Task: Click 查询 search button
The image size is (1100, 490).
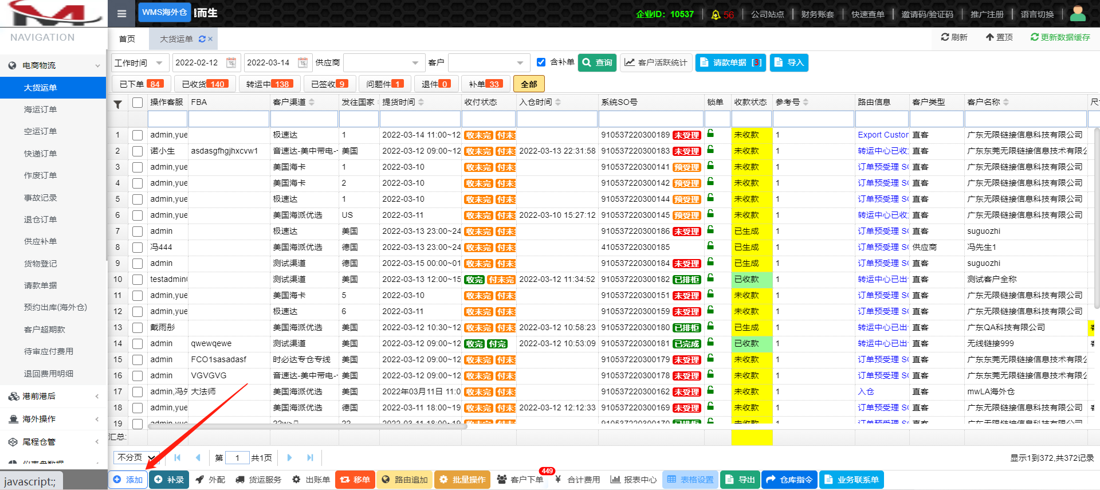Action: [x=597, y=62]
